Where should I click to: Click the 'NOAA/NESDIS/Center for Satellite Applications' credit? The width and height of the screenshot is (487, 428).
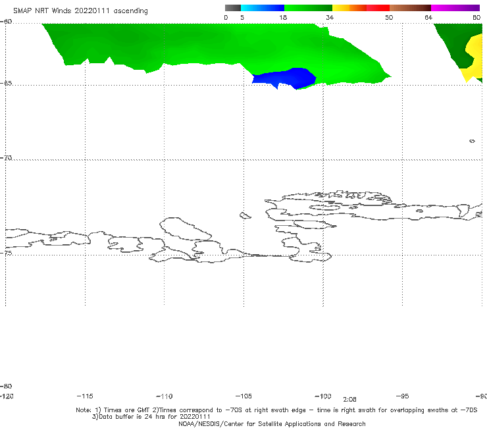click(x=272, y=424)
